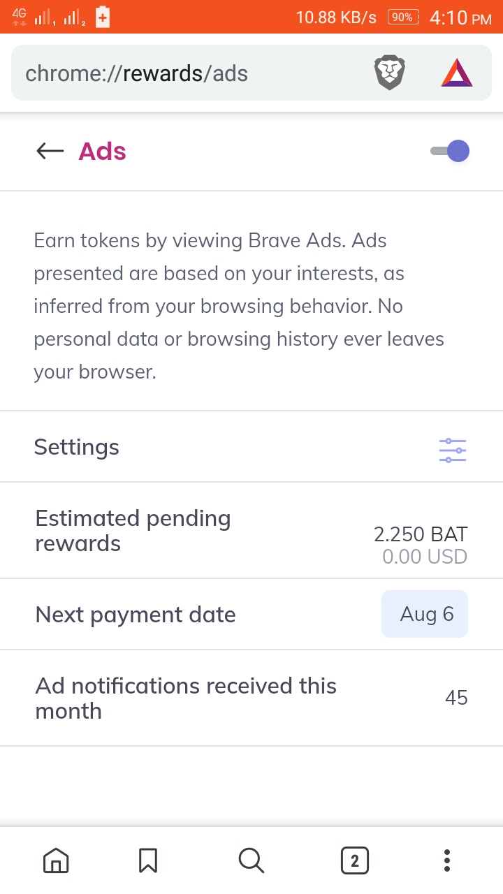
Task: Tap the Brave lion shield icon
Action: 390,73
